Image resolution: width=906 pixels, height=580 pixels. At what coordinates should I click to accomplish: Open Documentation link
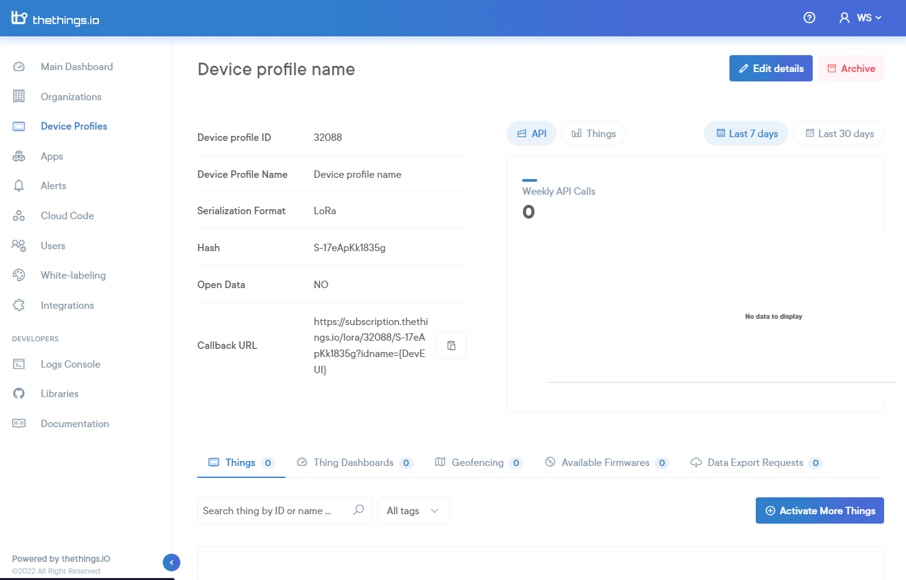(75, 423)
